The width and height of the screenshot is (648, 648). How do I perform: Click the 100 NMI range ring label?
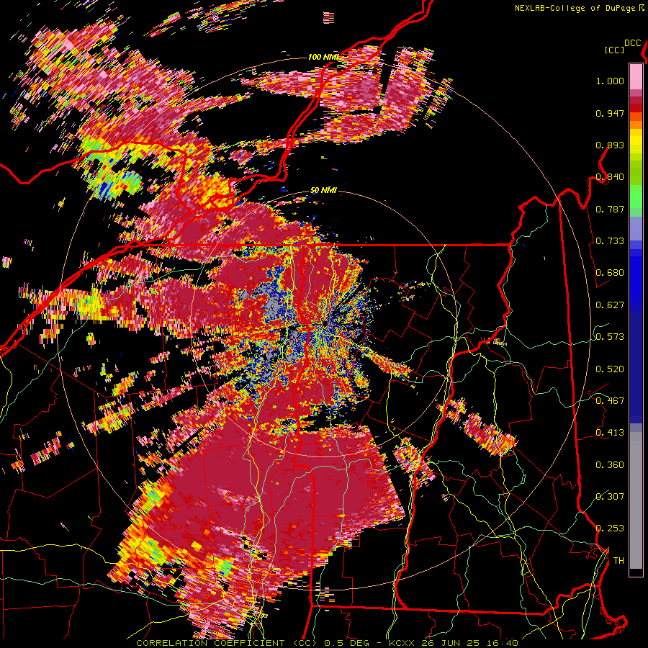(323, 57)
